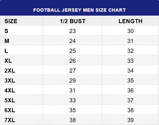
Task: Pick the XL size row label
Action: point(8,61)
